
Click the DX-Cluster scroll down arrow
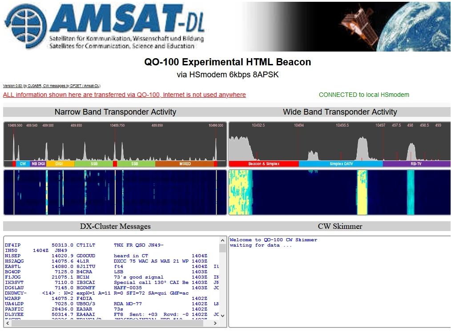coord(223,315)
